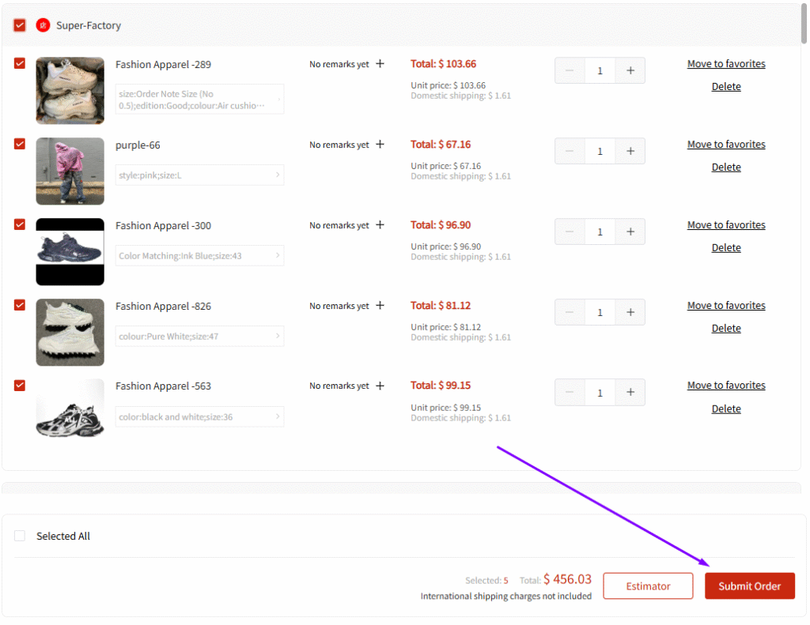Enable the Selected All checkbox
The width and height of the screenshot is (810, 625).
coord(20,536)
